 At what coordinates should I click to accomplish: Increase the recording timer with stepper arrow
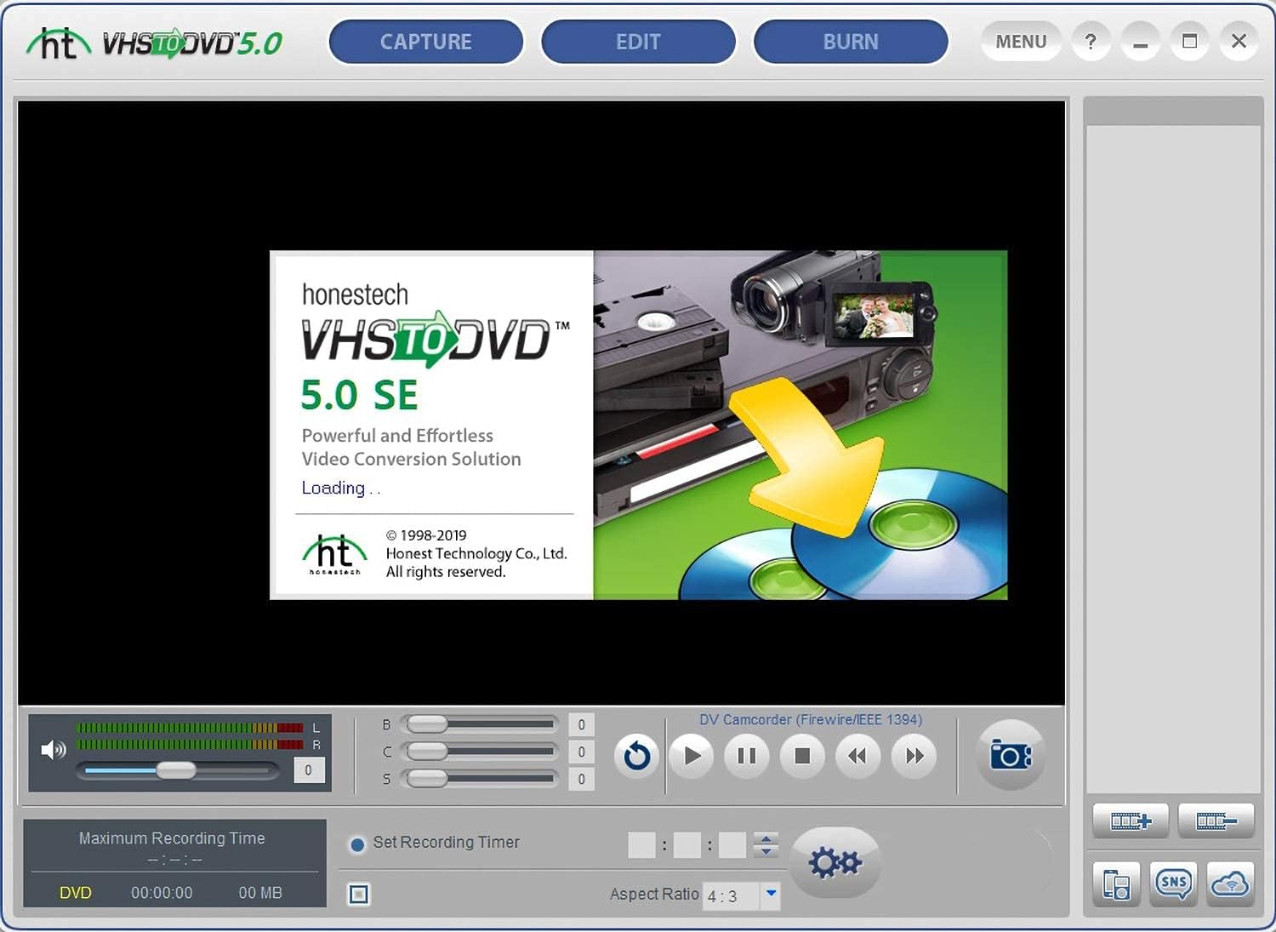pos(766,838)
